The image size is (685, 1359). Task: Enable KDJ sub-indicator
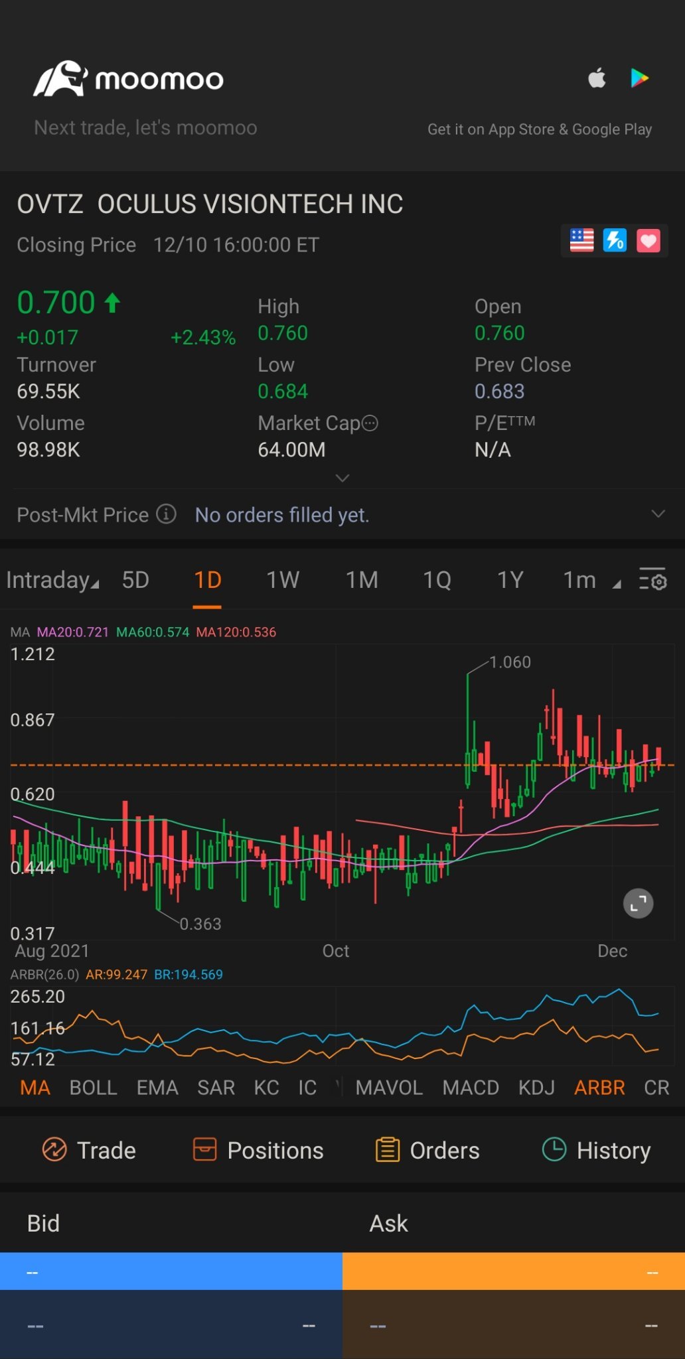(x=536, y=1088)
